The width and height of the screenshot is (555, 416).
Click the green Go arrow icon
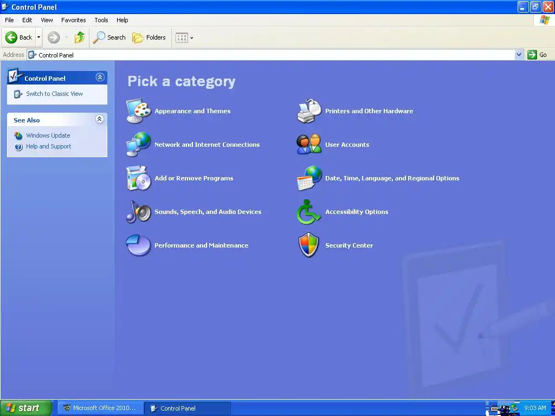(532, 55)
